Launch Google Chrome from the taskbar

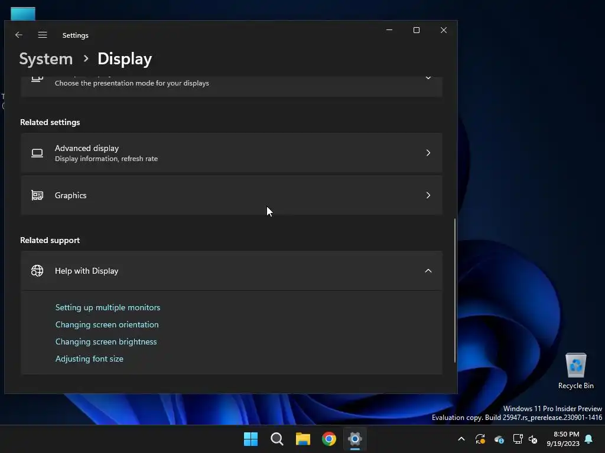pos(328,439)
